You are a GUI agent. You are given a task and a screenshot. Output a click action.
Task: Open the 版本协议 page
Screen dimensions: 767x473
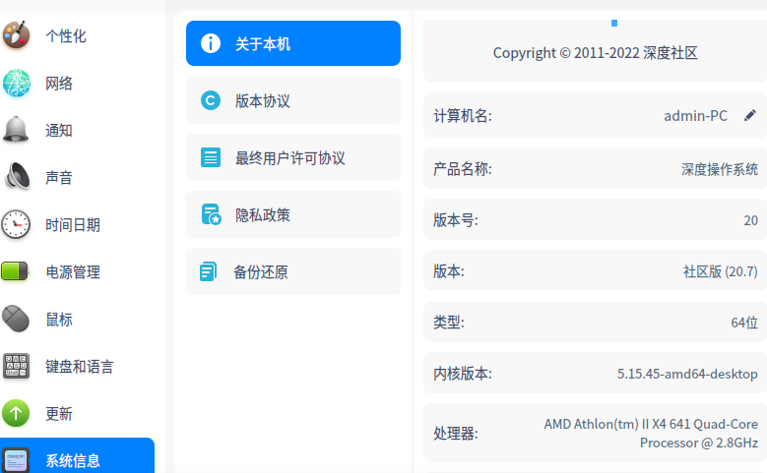pos(293,100)
